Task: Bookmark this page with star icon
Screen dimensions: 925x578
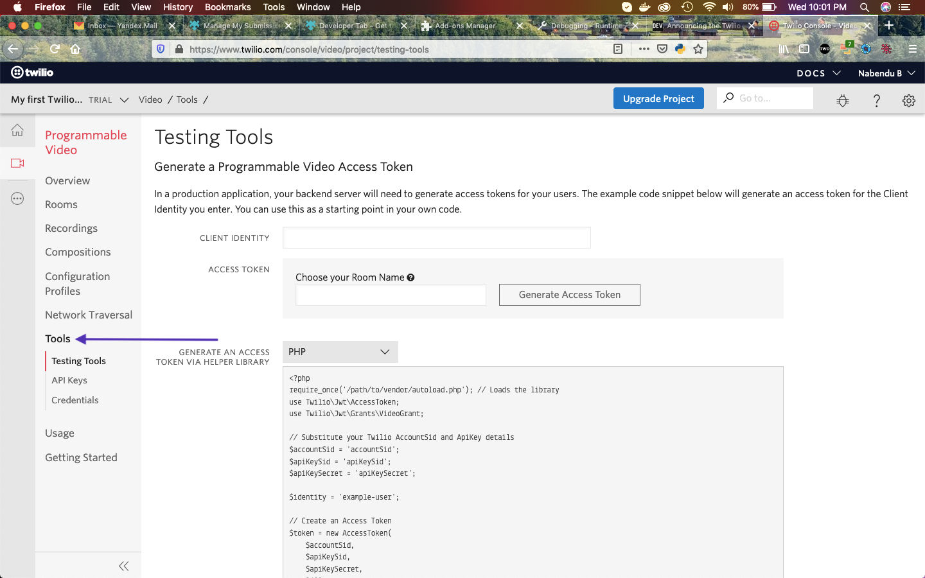Action: point(698,49)
